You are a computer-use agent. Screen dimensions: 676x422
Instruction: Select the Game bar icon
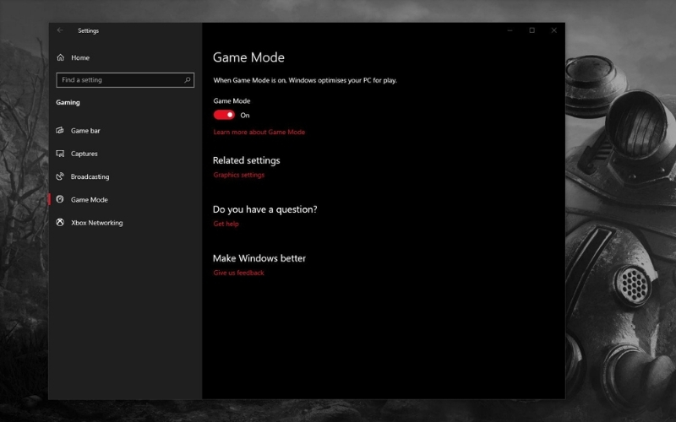(60, 131)
